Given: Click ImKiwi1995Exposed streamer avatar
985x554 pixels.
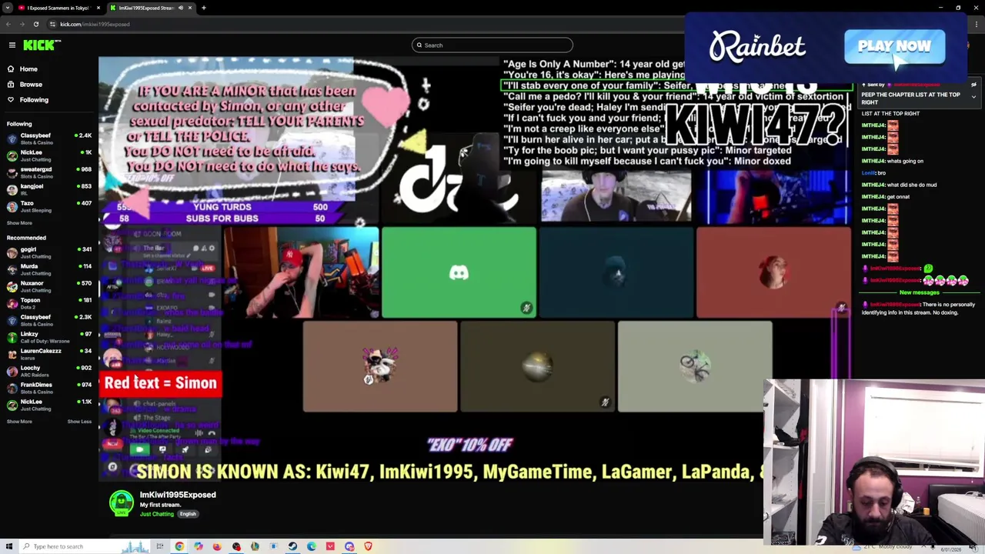Looking at the screenshot, I should pyautogui.click(x=121, y=503).
